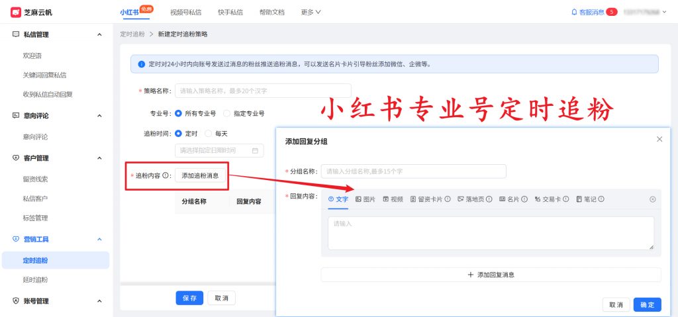Image resolution: width=678 pixels, height=317 pixels.
Task: Click the info icon beside 名片
Action: [x=524, y=199]
